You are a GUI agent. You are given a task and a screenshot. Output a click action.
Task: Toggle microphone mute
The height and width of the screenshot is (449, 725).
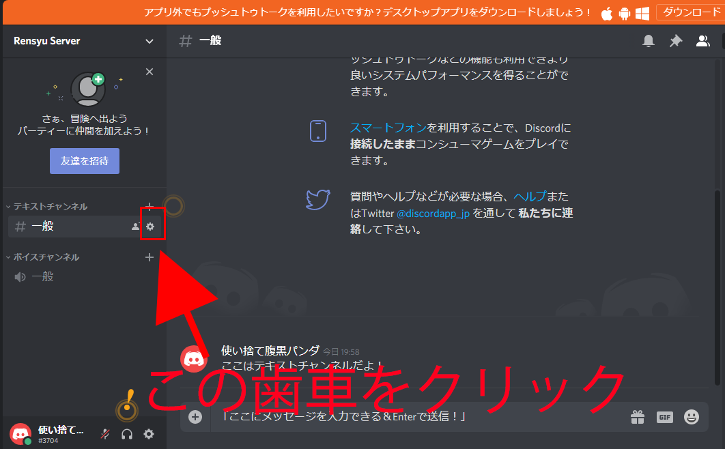coord(105,434)
